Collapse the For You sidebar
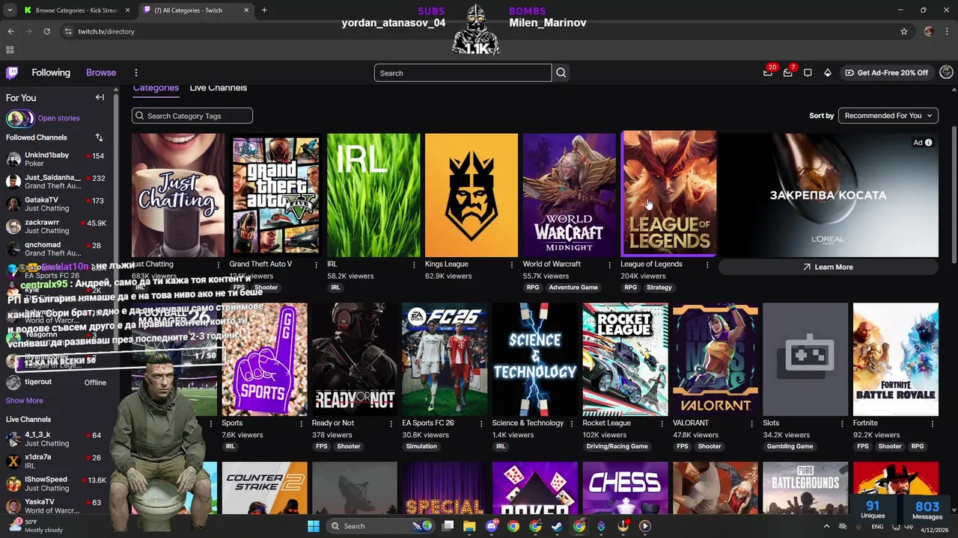 point(100,97)
